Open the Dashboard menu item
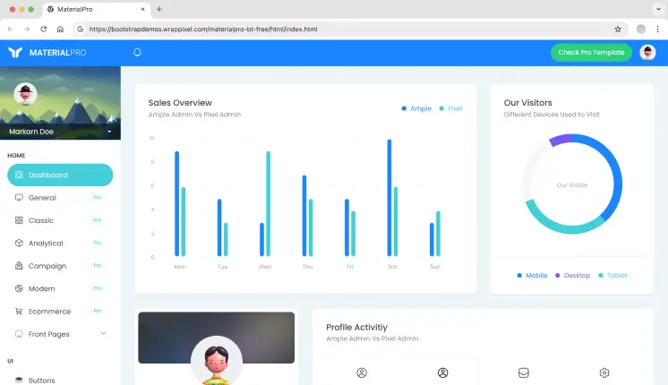 (x=60, y=175)
